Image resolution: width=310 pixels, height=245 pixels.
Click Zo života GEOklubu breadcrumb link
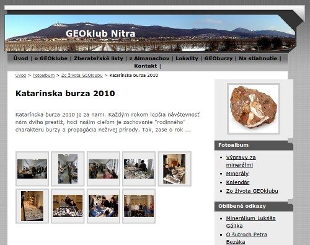point(82,75)
